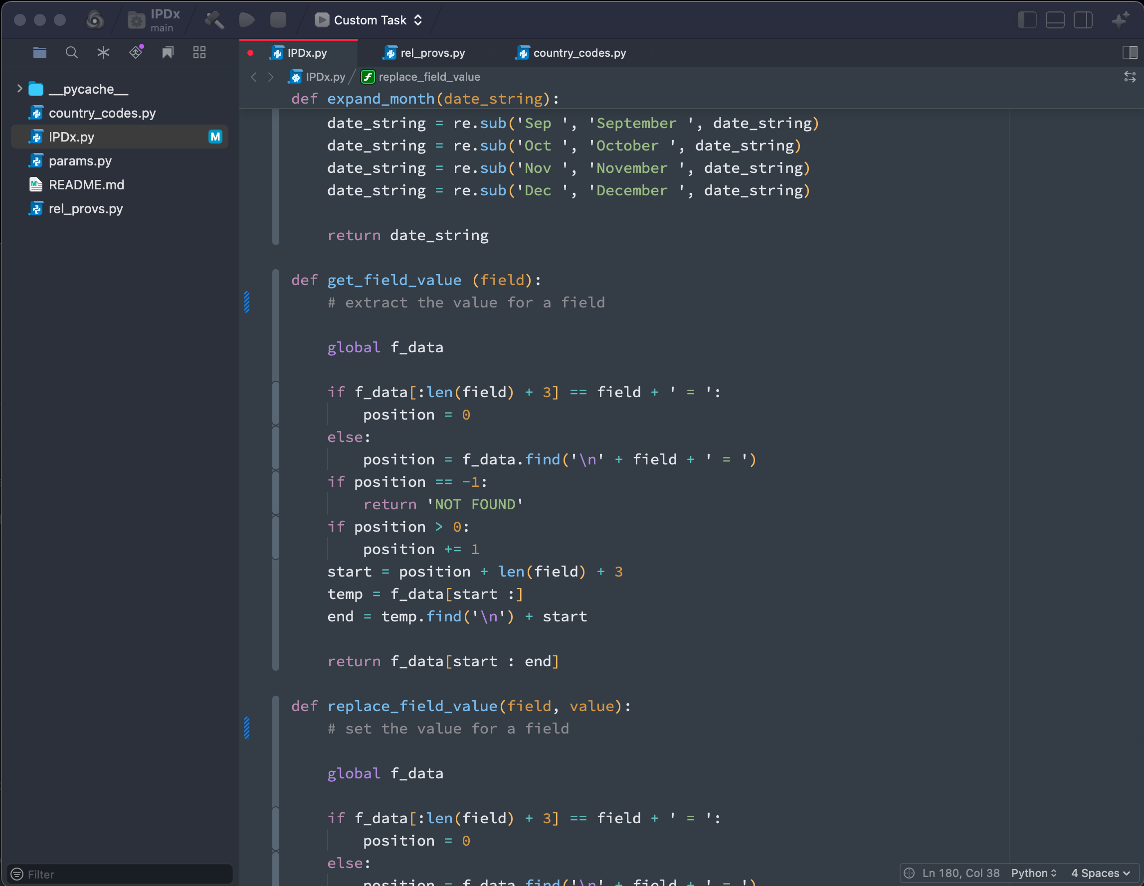Click the Build hammer icon

point(214,20)
